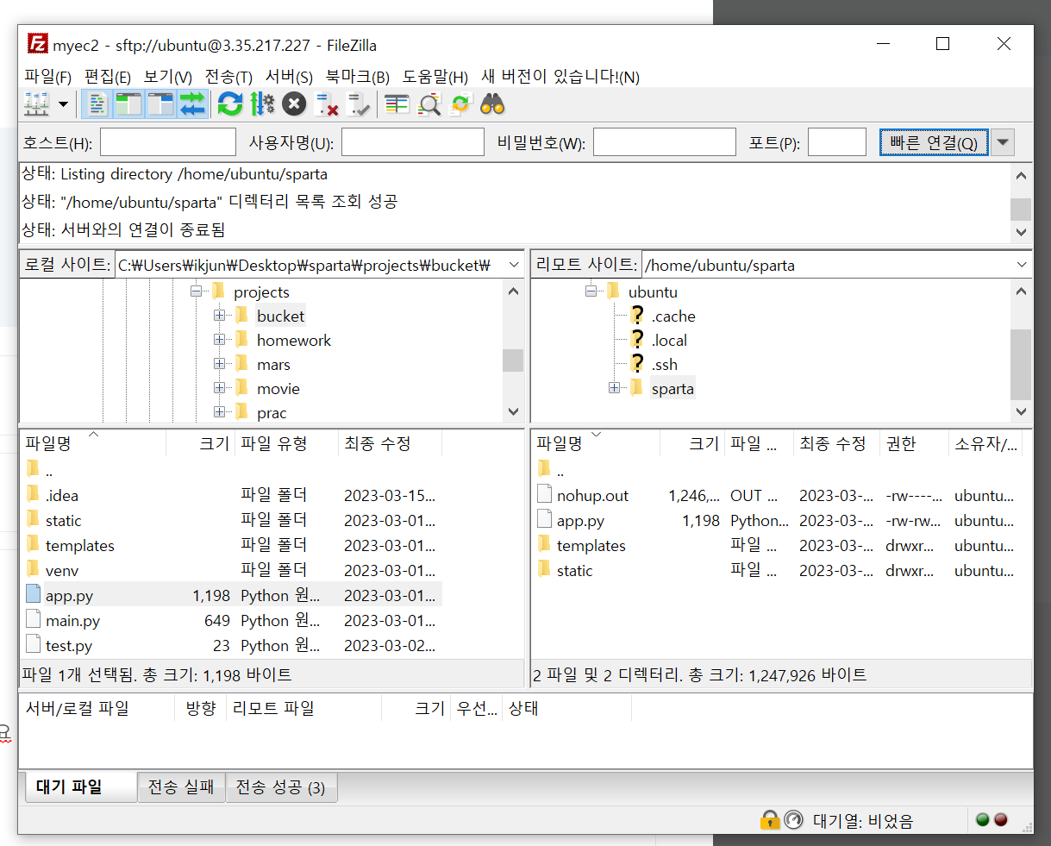The width and height of the screenshot is (1051, 846).
Task: Open Site Manager dropdown arrow
Action: (x=63, y=104)
